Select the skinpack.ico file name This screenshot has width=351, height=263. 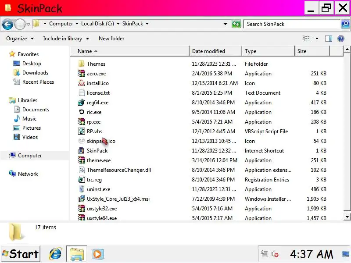click(101, 141)
